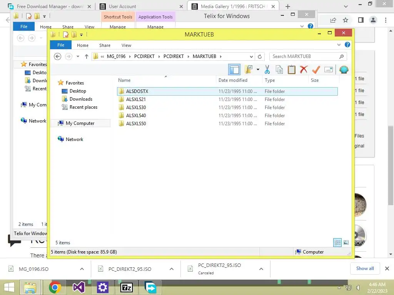
Task: Click the Copy icon in toolbar
Action: click(x=279, y=70)
